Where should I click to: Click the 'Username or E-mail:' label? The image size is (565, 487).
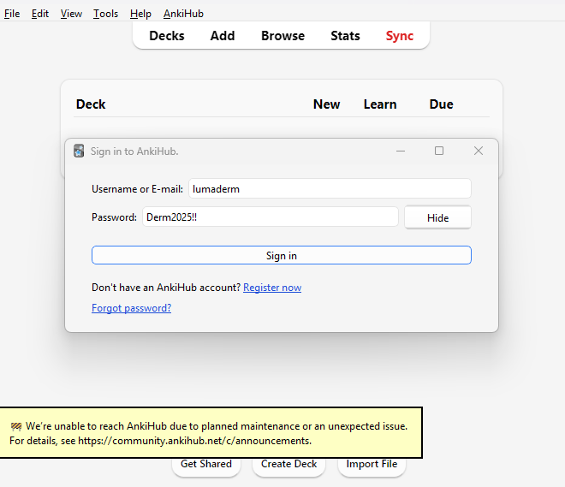point(137,189)
